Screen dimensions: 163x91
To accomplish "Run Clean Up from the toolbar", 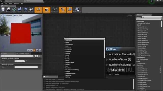I will click(x=31, y=10).
